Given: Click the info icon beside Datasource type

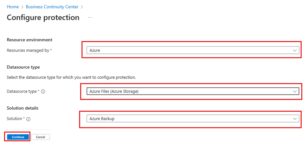Looking at the screenshot, I should click(43, 92).
